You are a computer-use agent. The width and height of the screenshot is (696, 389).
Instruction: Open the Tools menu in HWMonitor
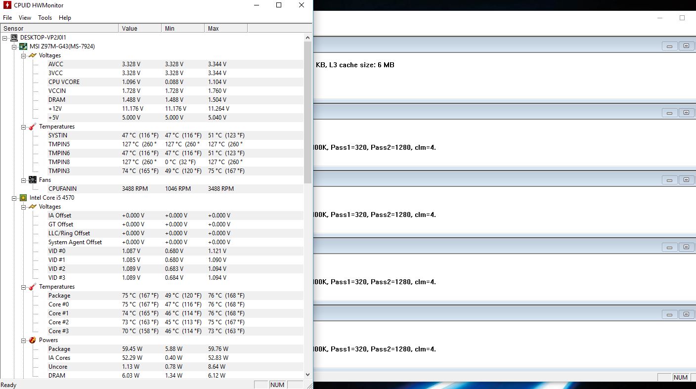(45, 18)
